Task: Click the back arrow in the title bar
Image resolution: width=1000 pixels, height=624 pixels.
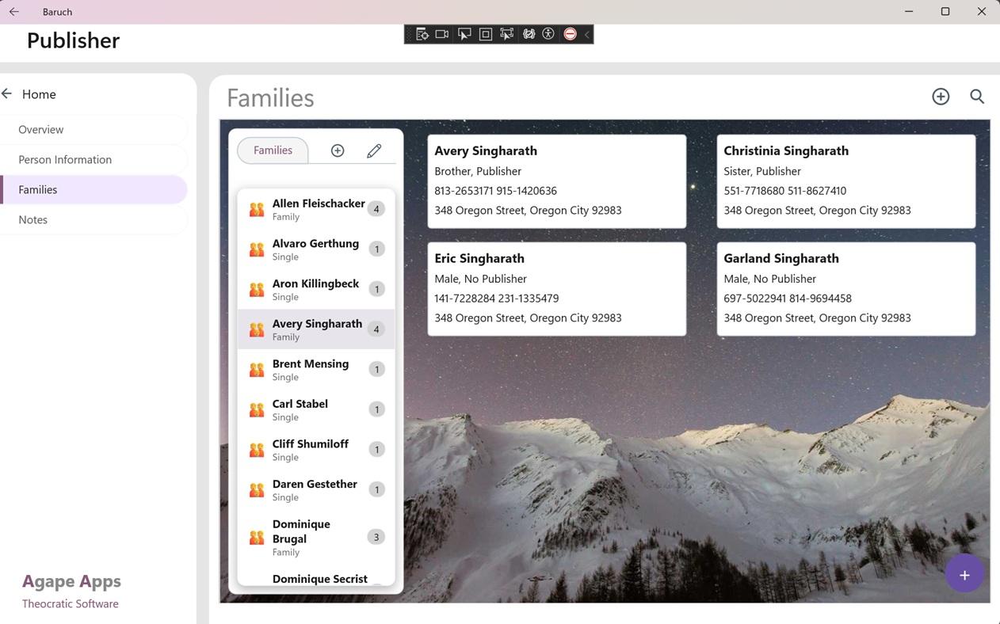Action: [14, 12]
